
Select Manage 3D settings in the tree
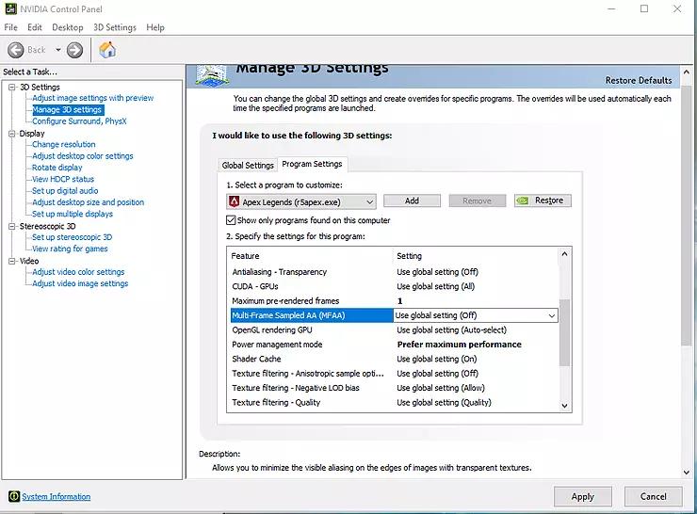click(x=68, y=109)
